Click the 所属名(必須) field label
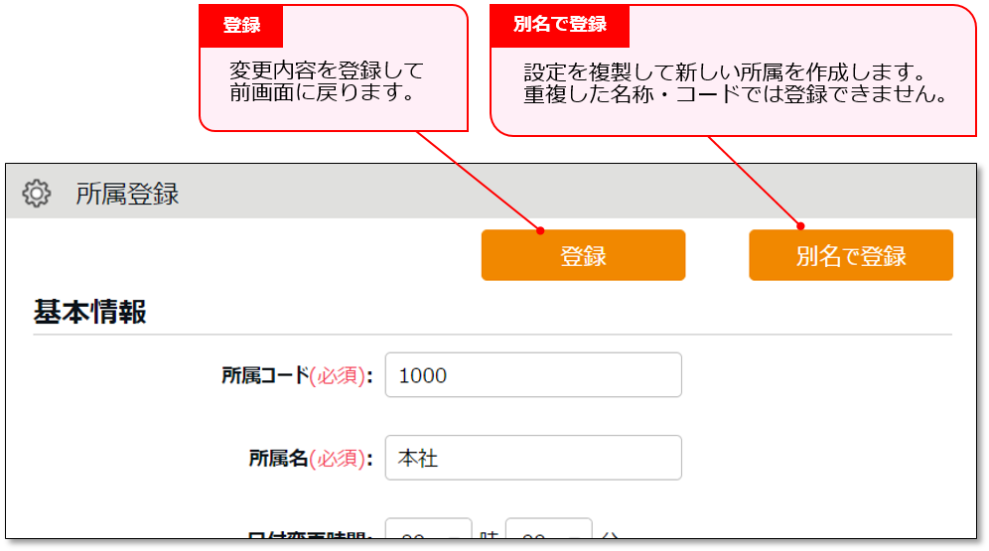Viewport: 989px width, 551px height. coord(310,459)
